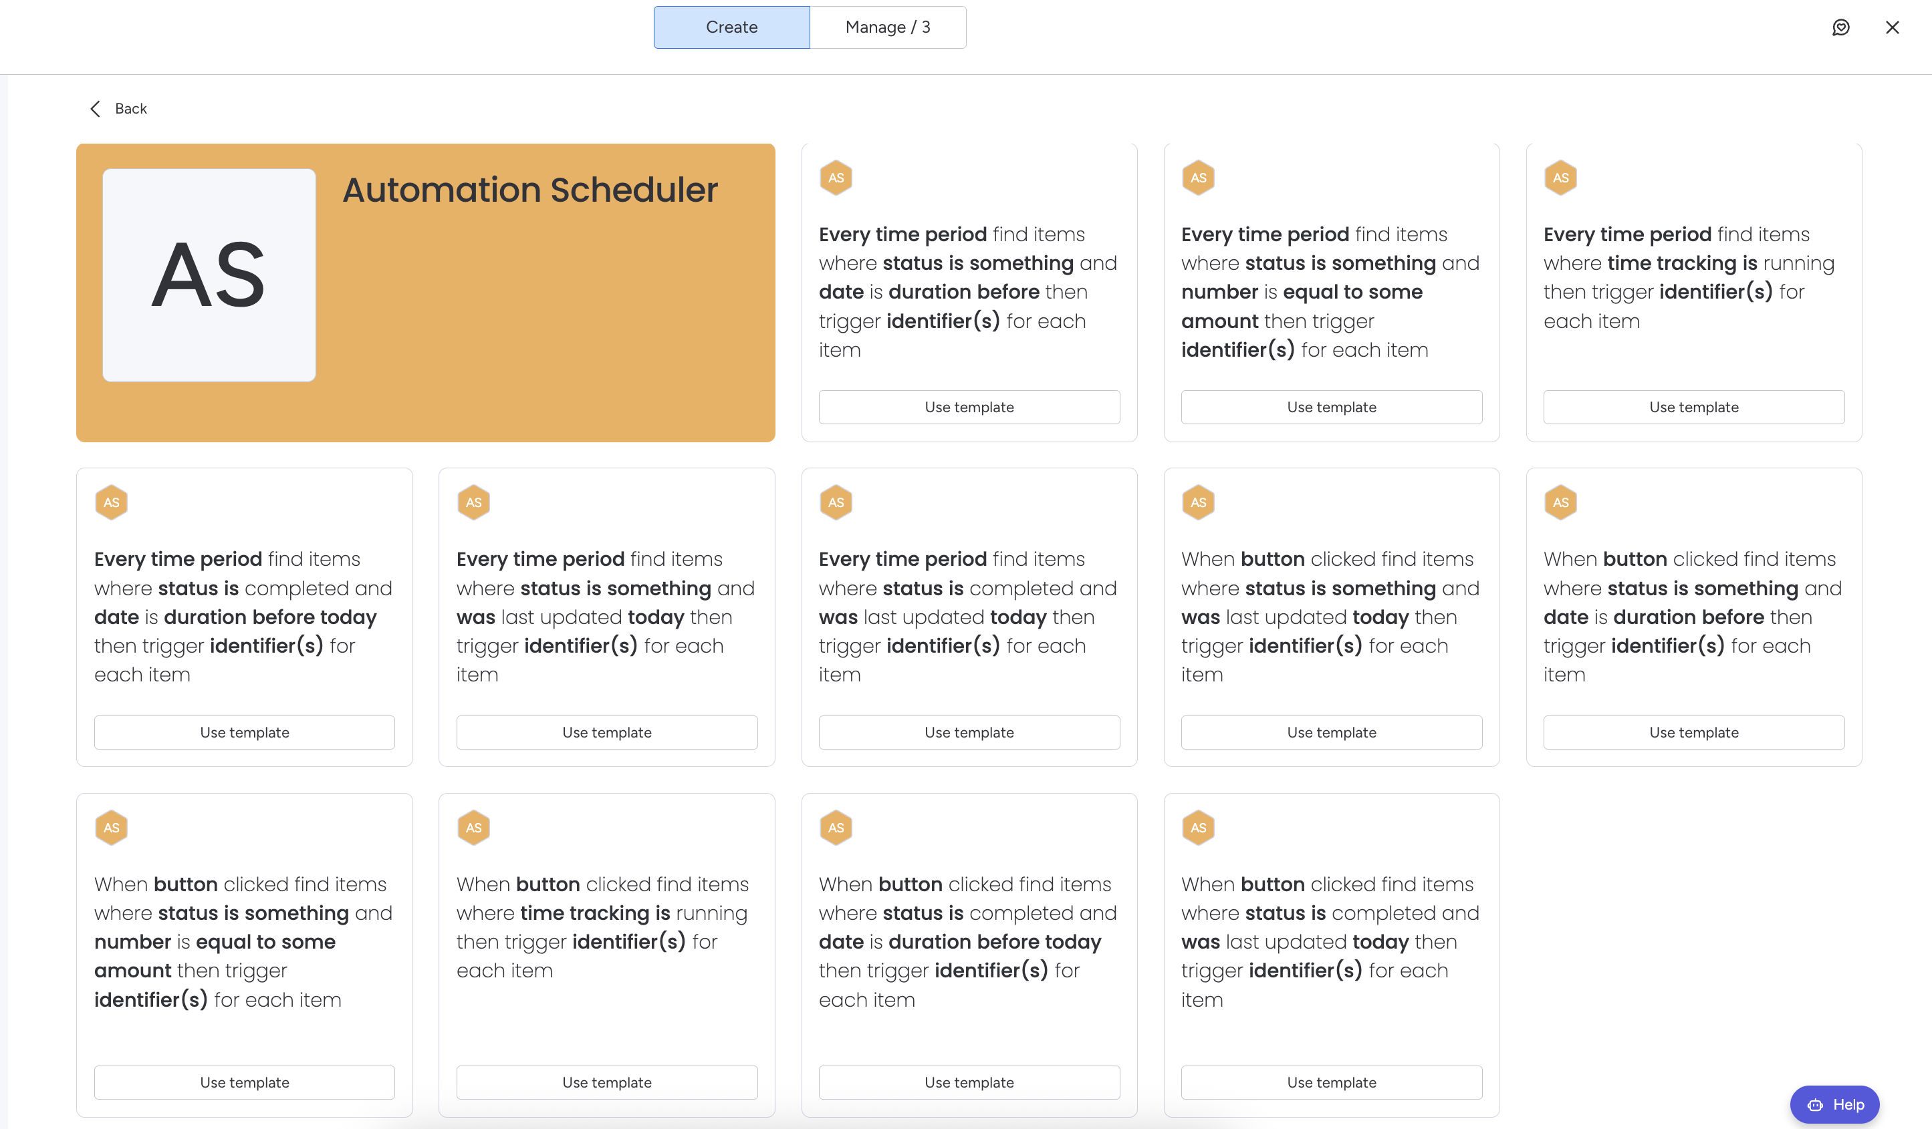1932x1129 pixels.
Task: Use template for time period time tracking running
Action: coord(1693,408)
